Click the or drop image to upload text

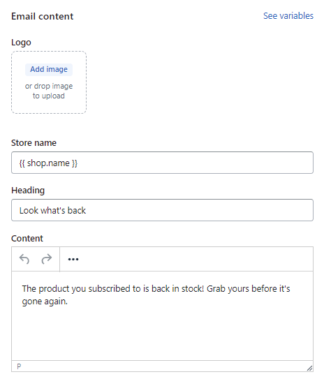(x=49, y=91)
